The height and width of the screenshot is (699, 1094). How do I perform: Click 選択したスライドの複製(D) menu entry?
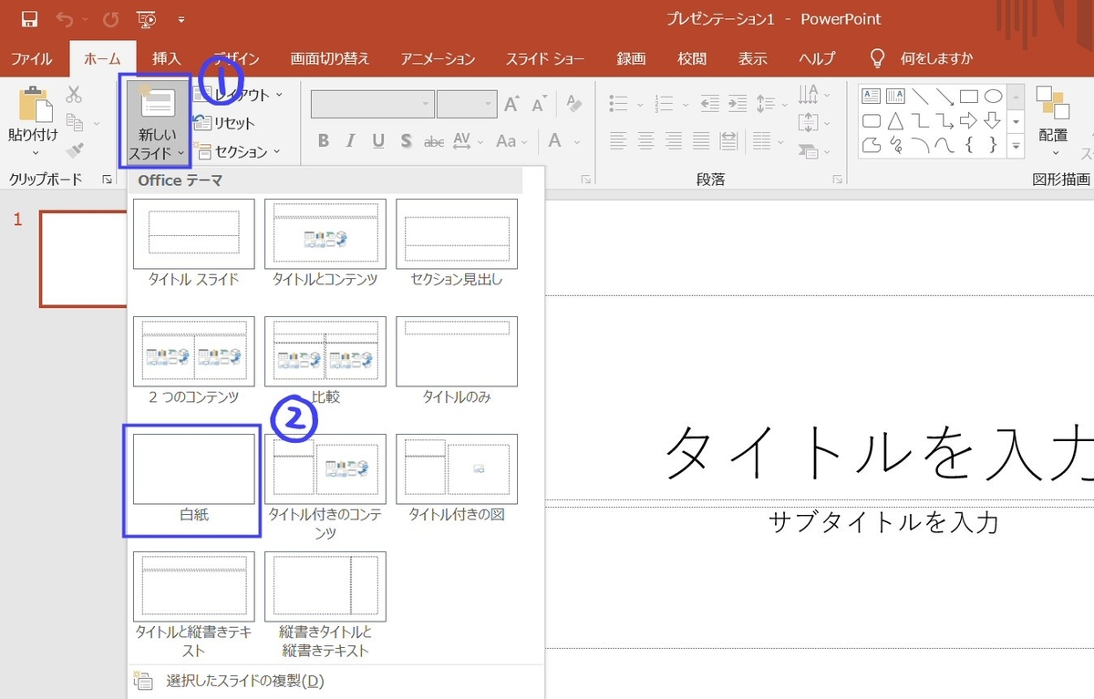click(x=244, y=681)
